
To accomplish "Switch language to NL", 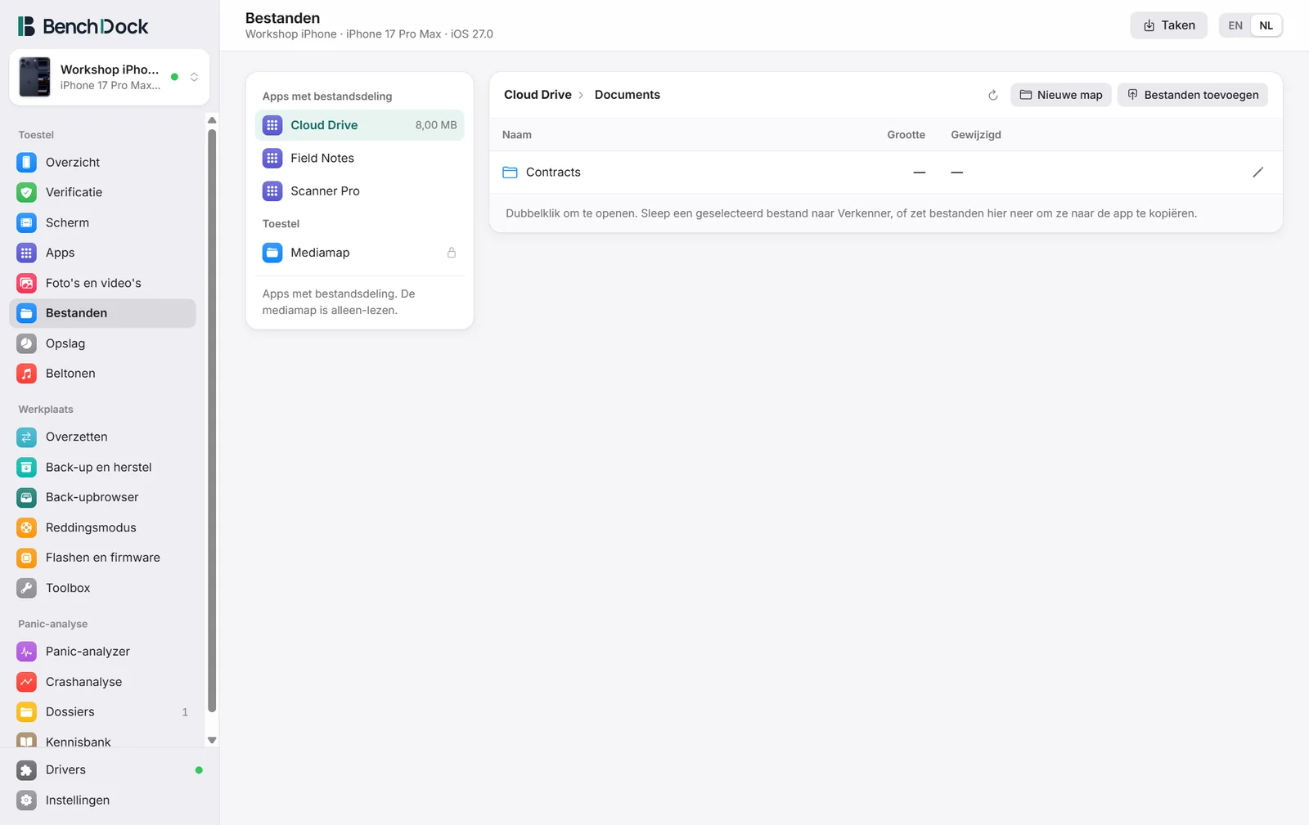I will click(x=1266, y=25).
